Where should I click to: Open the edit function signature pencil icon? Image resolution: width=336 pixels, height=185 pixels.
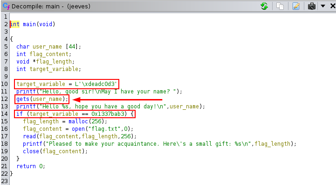[x=296, y=6]
